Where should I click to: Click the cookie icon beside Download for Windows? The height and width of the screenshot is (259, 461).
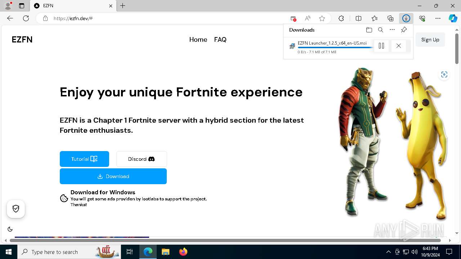64,198
